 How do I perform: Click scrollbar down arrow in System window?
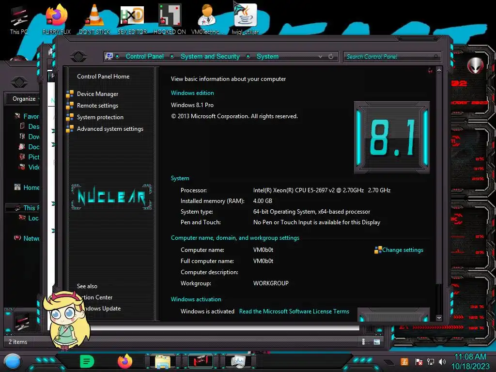pyautogui.click(x=439, y=318)
